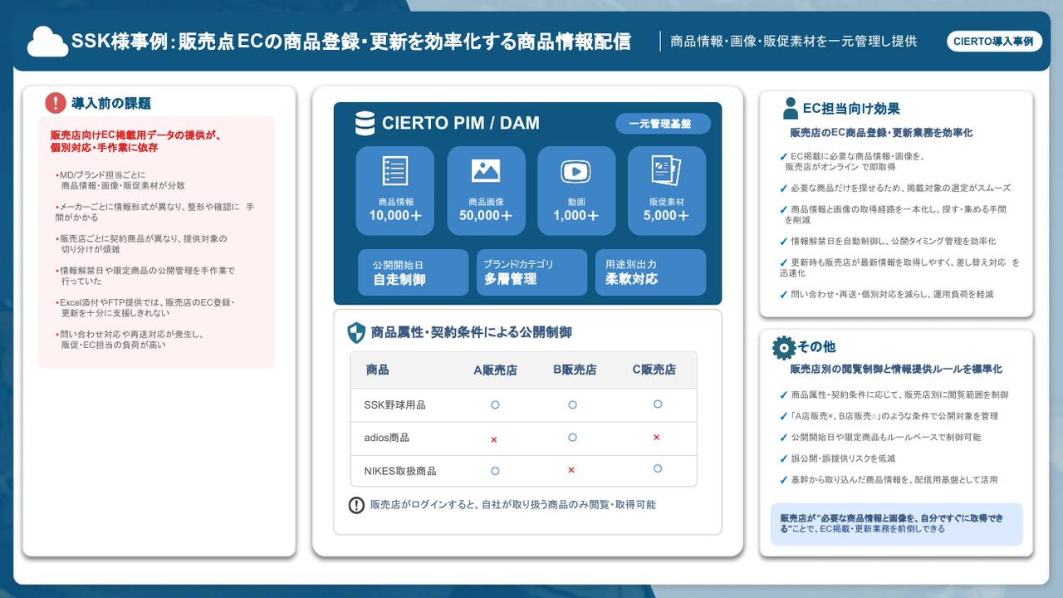This screenshot has height=598, width=1063.
Task: Click the EC担当向け効果 heading
Action: (851, 109)
